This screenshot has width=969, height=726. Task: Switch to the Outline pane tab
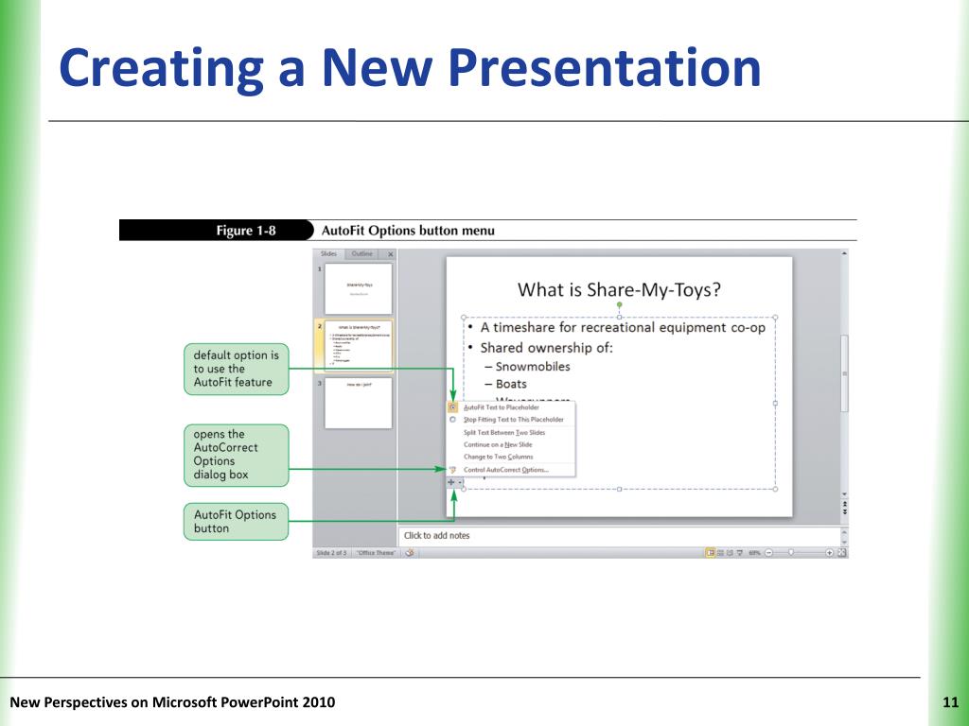tap(361, 253)
